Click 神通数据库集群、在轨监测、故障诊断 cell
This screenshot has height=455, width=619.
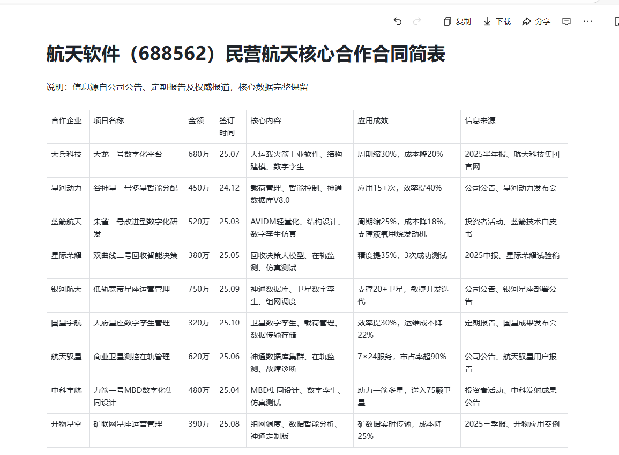[x=300, y=363]
